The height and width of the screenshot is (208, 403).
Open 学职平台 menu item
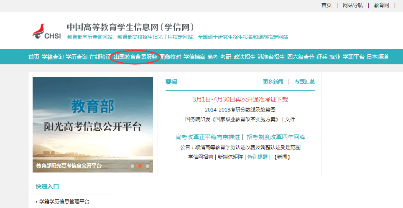[x=354, y=57]
